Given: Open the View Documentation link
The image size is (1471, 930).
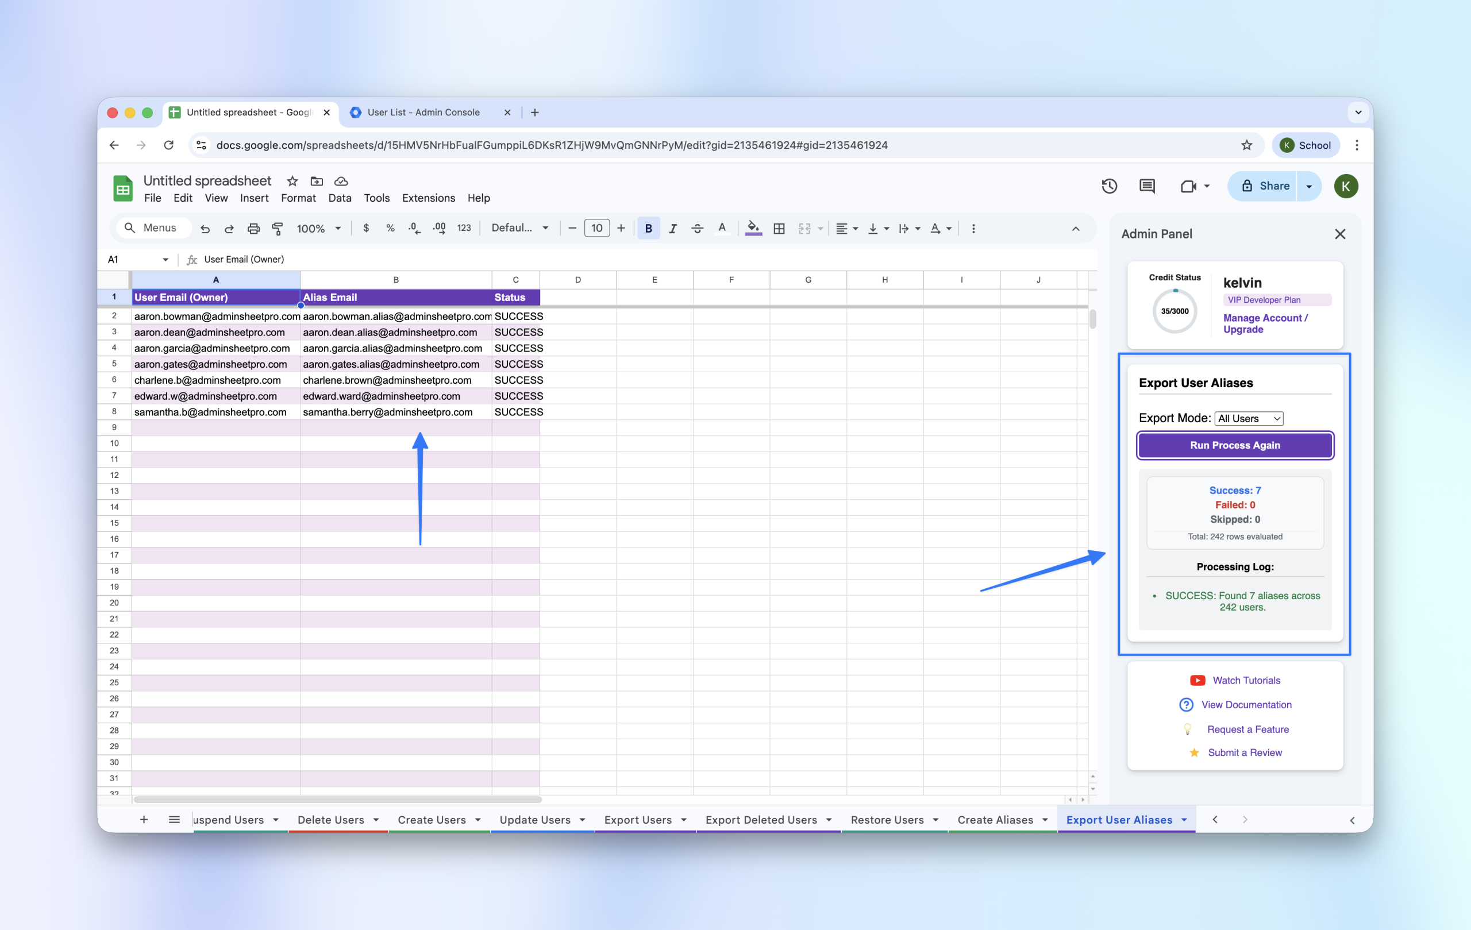Looking at the screenshot, I should tap(1246, 705).
